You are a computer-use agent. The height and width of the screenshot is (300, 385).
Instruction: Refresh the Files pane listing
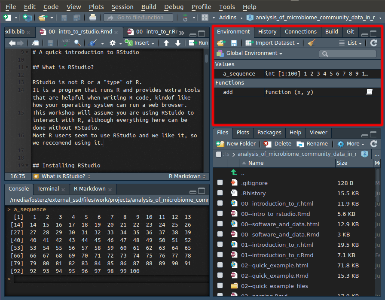(x=373, y=144)
